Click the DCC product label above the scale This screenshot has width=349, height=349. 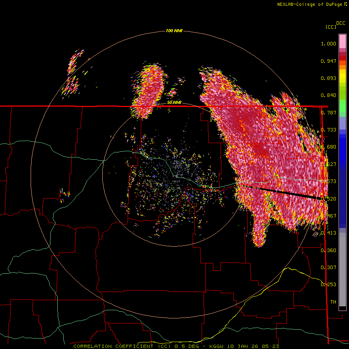(x=340, y=23)
